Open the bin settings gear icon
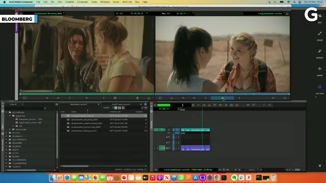The width and height of the screenshot is (326, 183). tap(146, 104)
